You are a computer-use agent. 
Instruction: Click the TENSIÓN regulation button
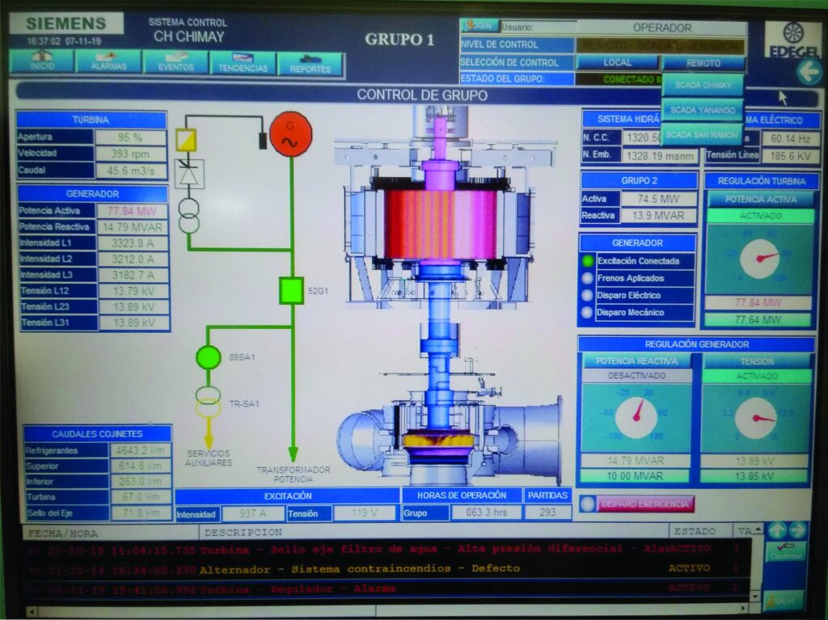[x=757, y=362]
